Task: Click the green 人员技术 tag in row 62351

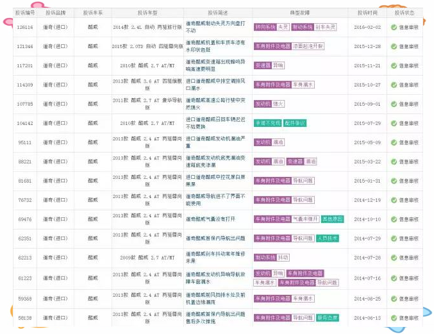Action: pos(328,238)
